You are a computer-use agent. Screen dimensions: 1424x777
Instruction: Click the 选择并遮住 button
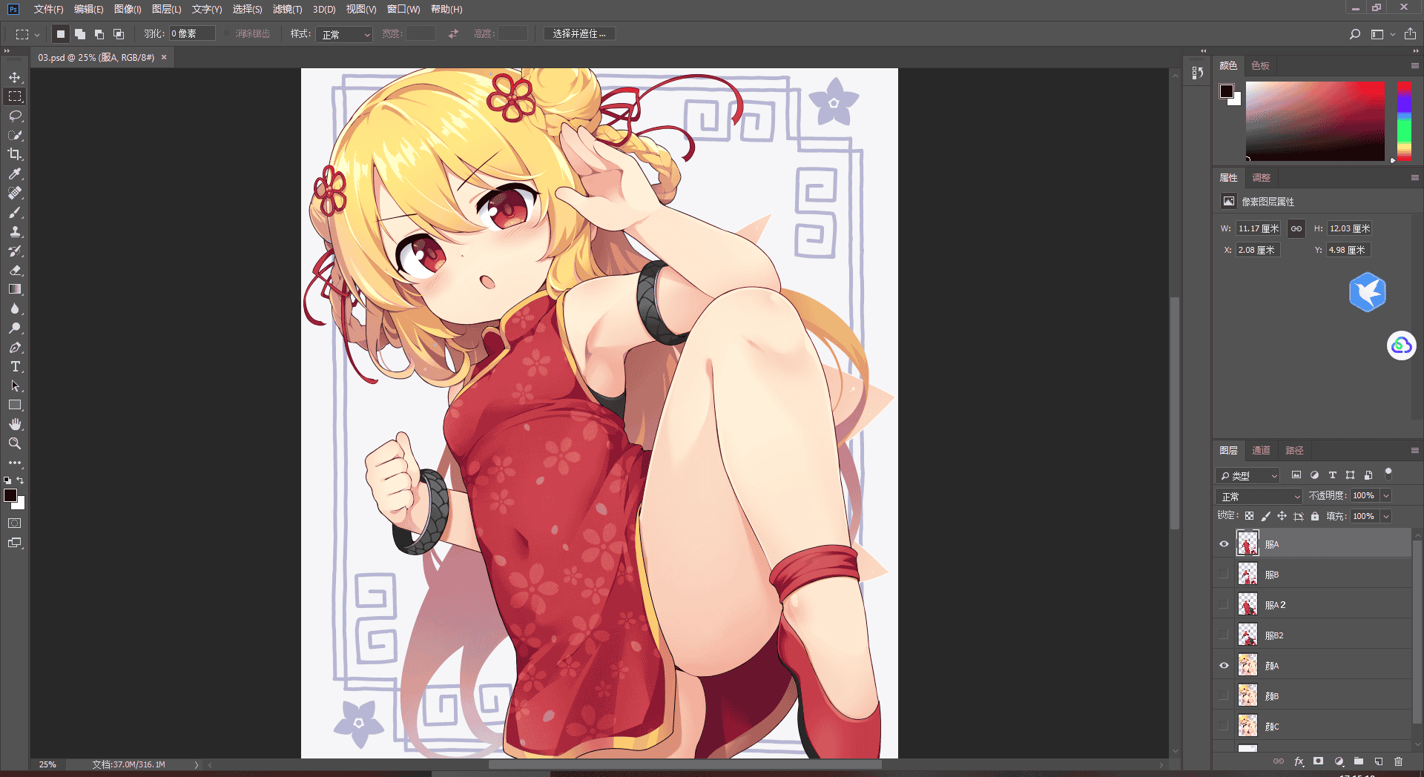point(579,34)
